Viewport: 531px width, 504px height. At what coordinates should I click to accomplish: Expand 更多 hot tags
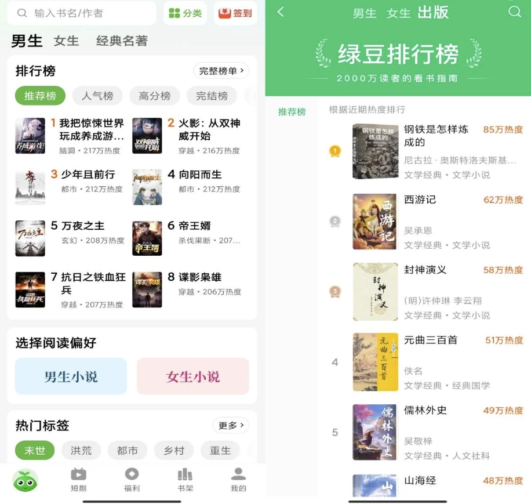[231, 425]
